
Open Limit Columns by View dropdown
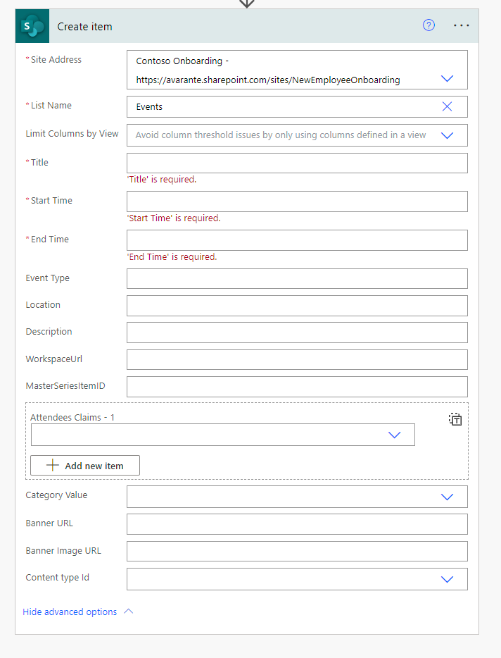(447, 135)
